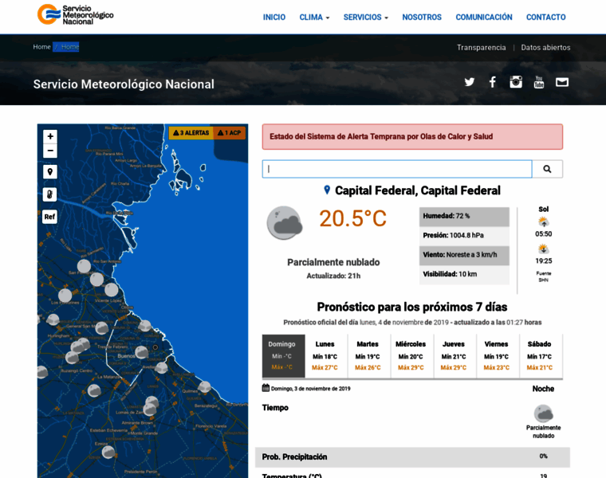Screen dimensions: 606x478
Task: Open the YouTube social link
Action: [x=539, y=82]
